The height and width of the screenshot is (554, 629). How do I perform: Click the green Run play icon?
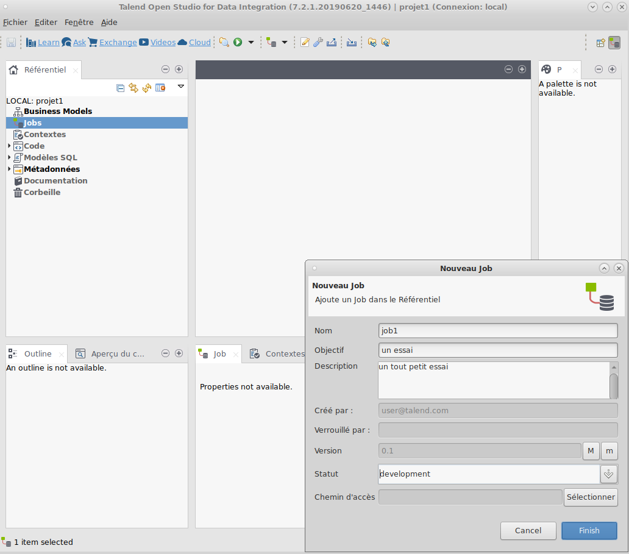pyautogui.click(x=238, y=42)
